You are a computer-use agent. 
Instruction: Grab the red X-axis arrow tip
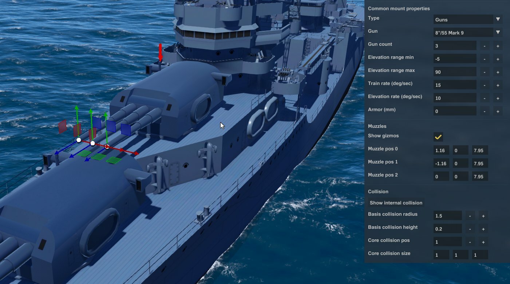click(136, 154)
